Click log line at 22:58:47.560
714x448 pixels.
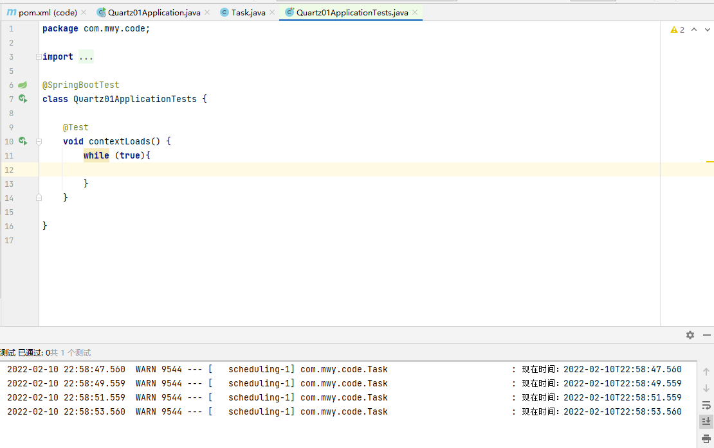click(344, 370)
